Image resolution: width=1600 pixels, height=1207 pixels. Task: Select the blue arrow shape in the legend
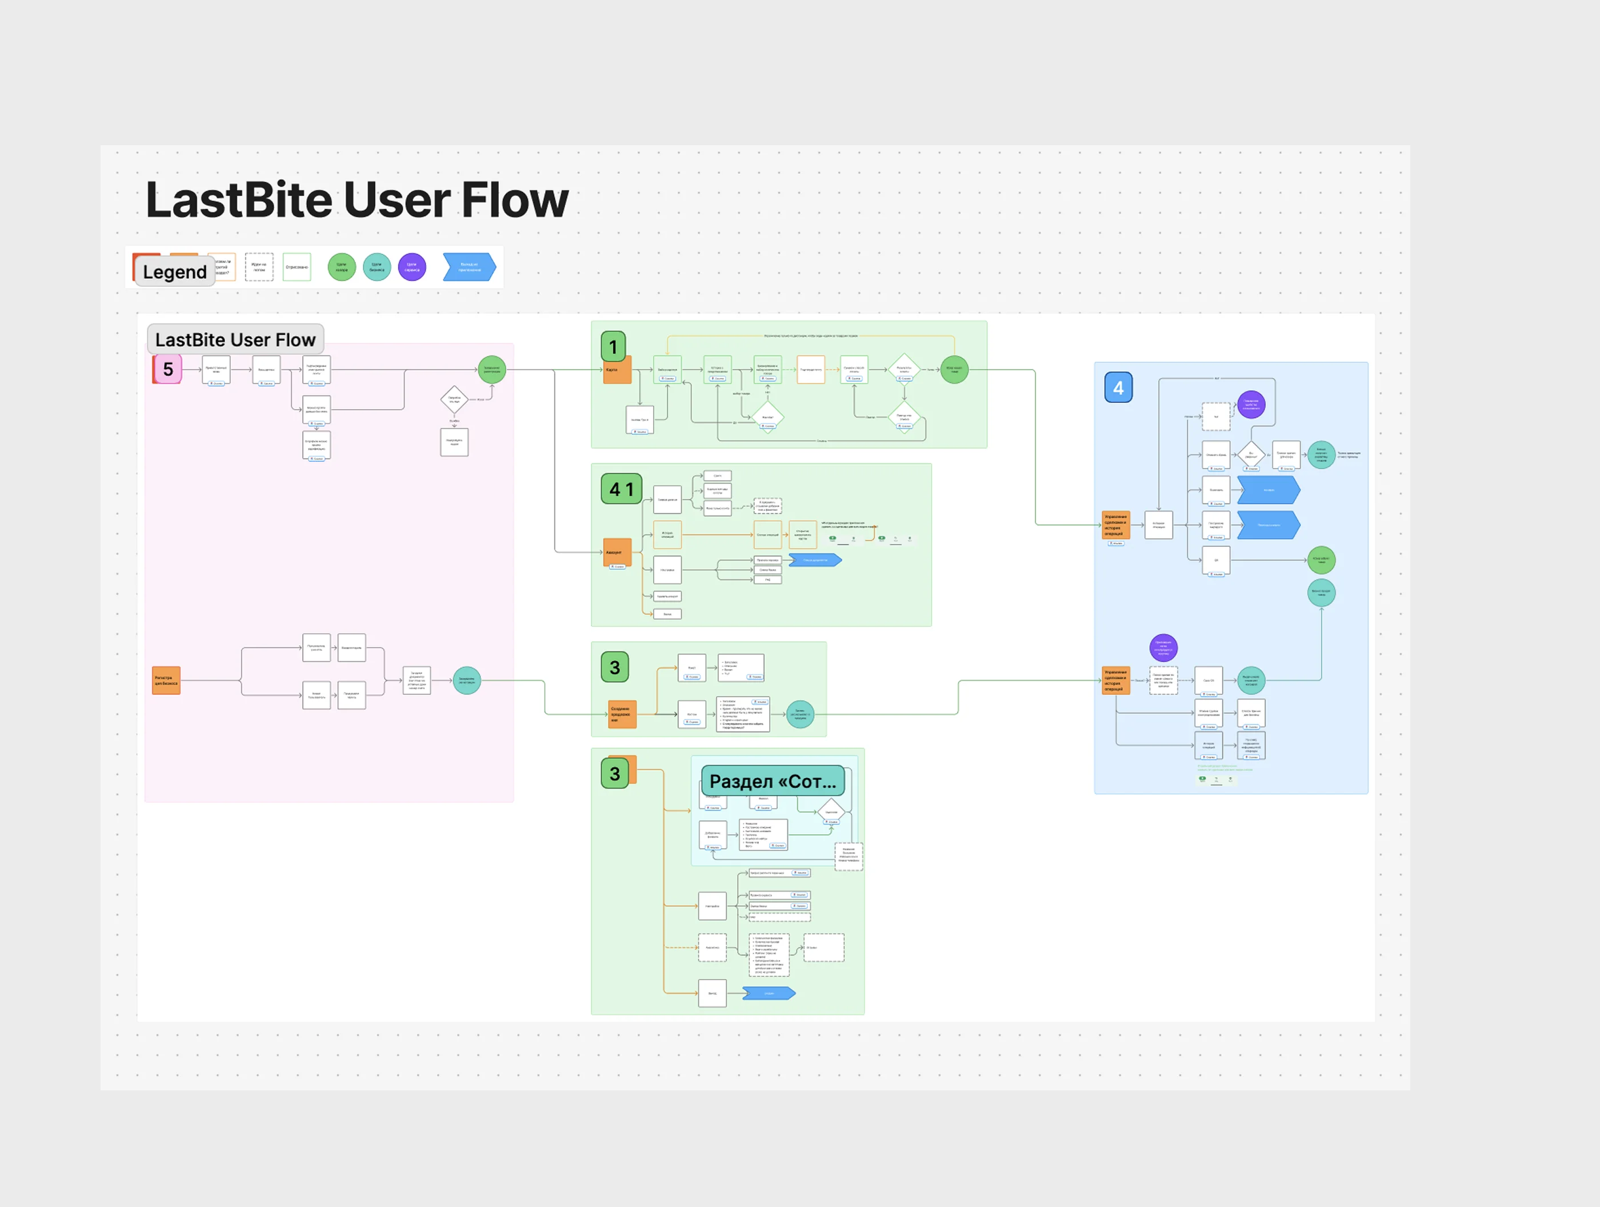pyautogui.click(x=469, y=267)
